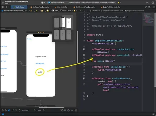Click the source code minimap

[x=148, y=19]
